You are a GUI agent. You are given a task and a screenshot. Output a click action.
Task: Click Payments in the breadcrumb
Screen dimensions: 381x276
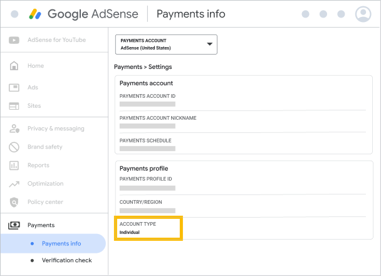point(128,67)
